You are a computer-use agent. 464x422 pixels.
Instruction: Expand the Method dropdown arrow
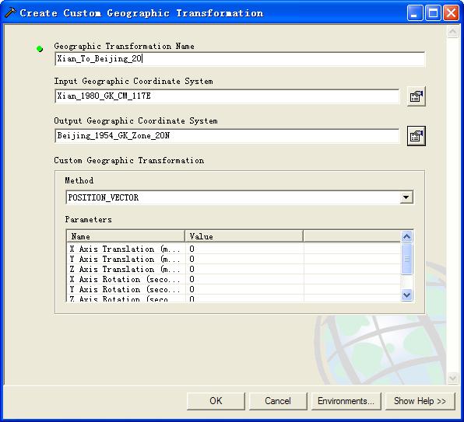pyautogui.click(x=406, y=197)
